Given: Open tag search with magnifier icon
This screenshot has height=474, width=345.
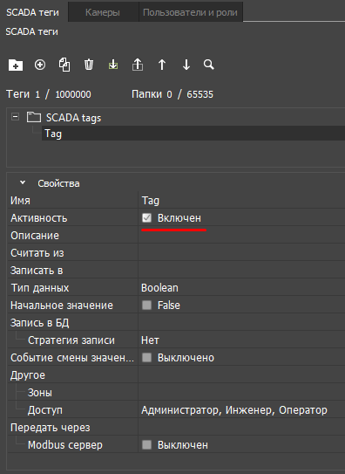Looking at the screenshot, I should (209, 65).
